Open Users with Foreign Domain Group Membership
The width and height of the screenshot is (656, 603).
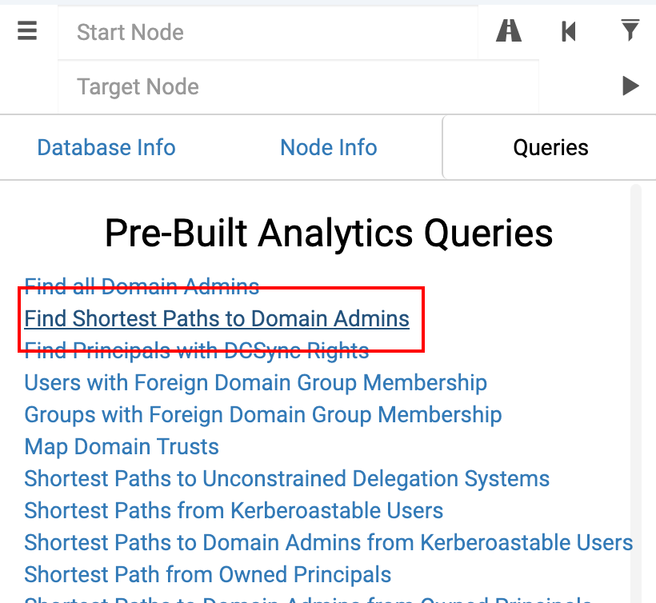coord(255,382)
